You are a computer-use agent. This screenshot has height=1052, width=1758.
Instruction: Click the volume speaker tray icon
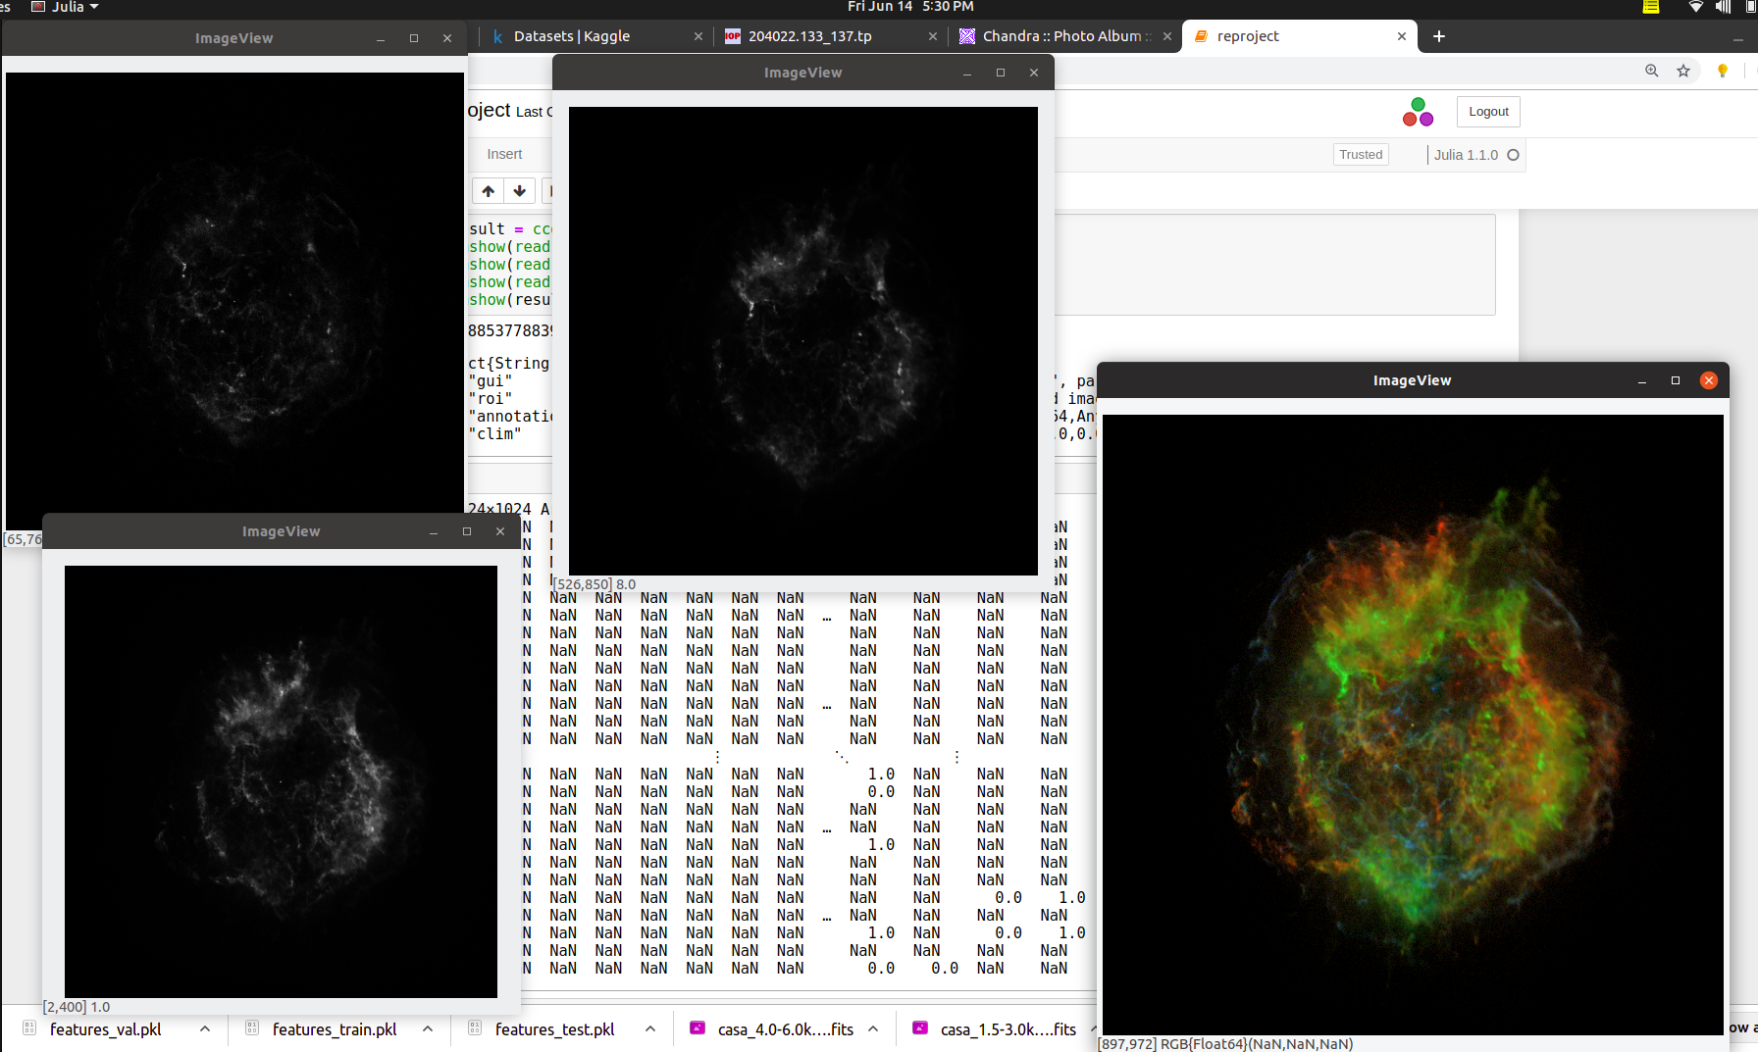[x=1723, y=7]
